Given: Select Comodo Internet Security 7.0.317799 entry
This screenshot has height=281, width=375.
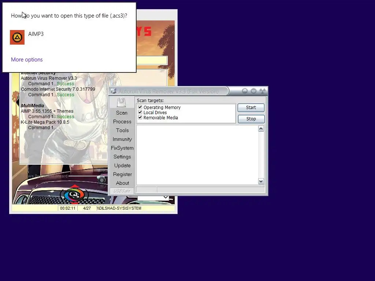Looking at the screenshot, I should click(x=58, y=89).
